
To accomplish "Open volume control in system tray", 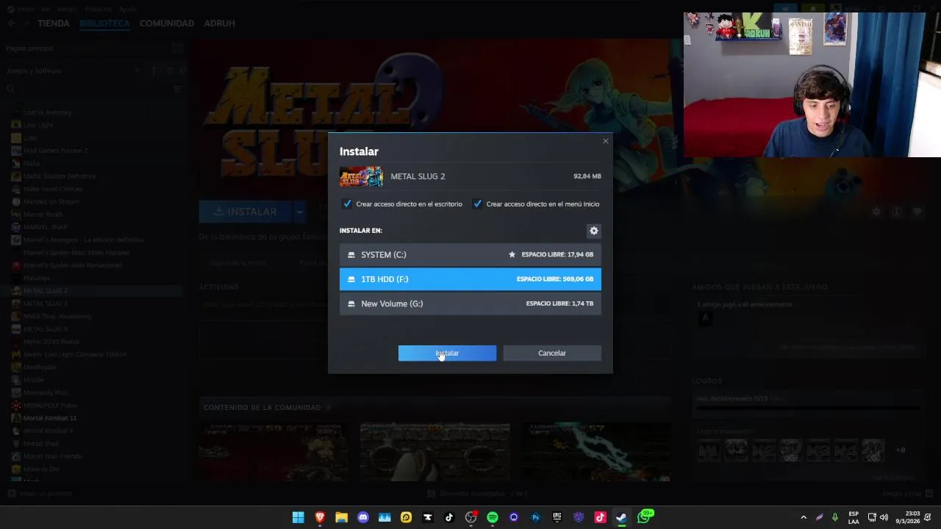I will (884, 517).
